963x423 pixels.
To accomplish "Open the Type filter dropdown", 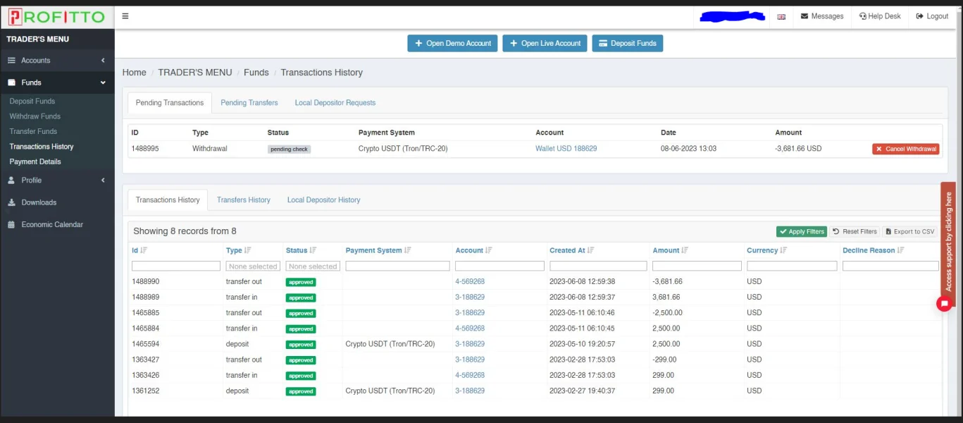I will [254, 266].
